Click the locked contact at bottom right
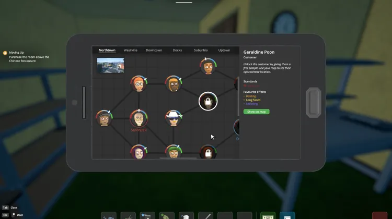392x219 pixels. (x=208, y=153)
